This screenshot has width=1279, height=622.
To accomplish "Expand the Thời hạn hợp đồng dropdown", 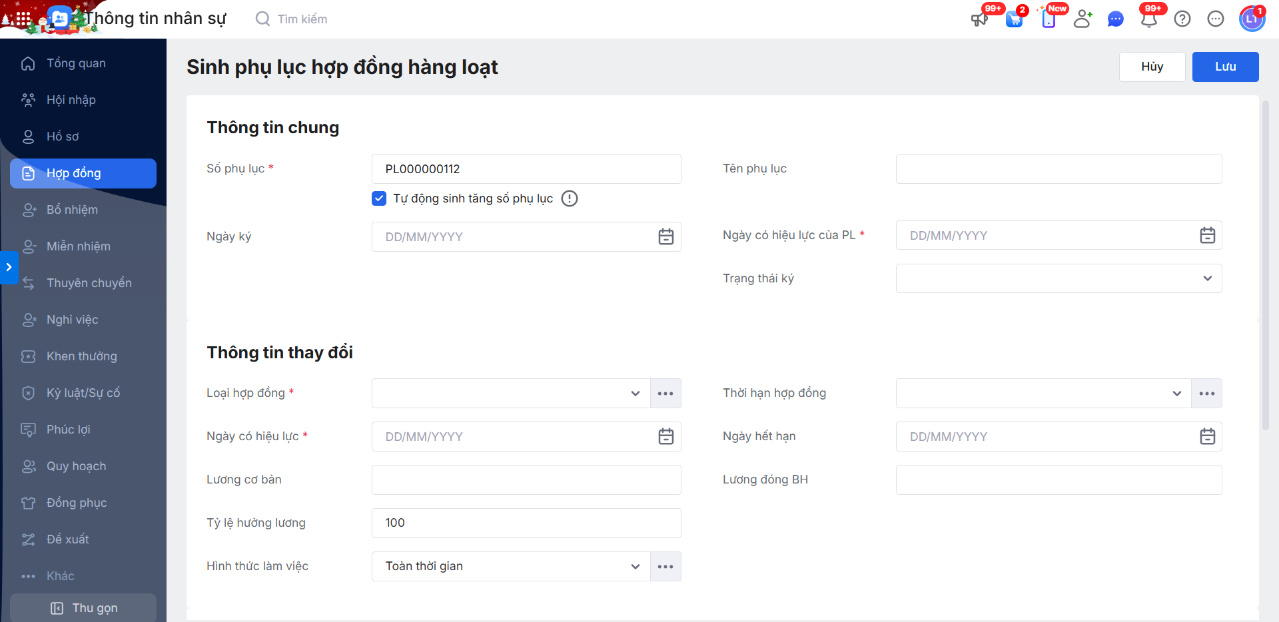I will point(1043,394).
